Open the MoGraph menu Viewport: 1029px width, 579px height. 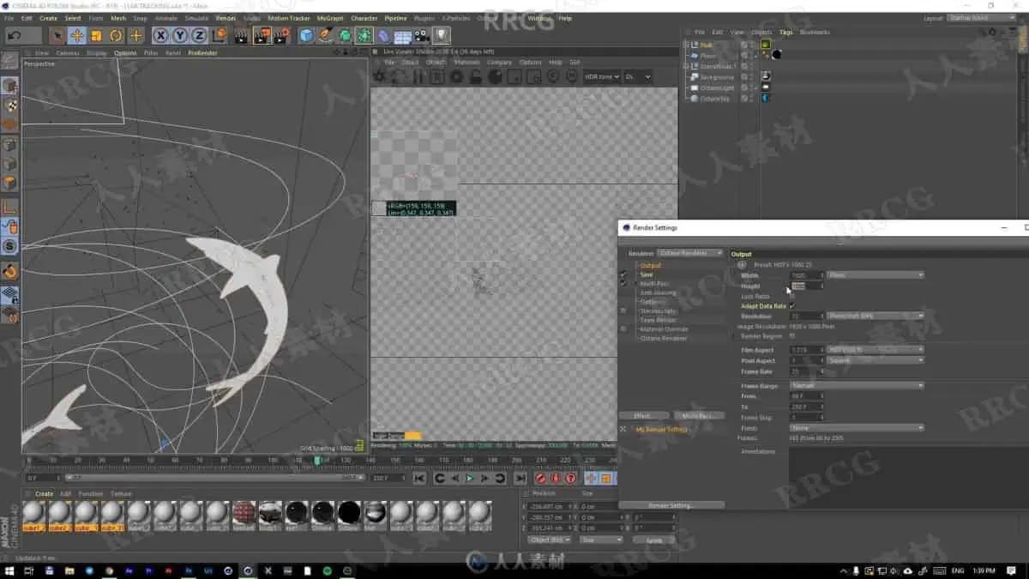click(x=330, y=18)
